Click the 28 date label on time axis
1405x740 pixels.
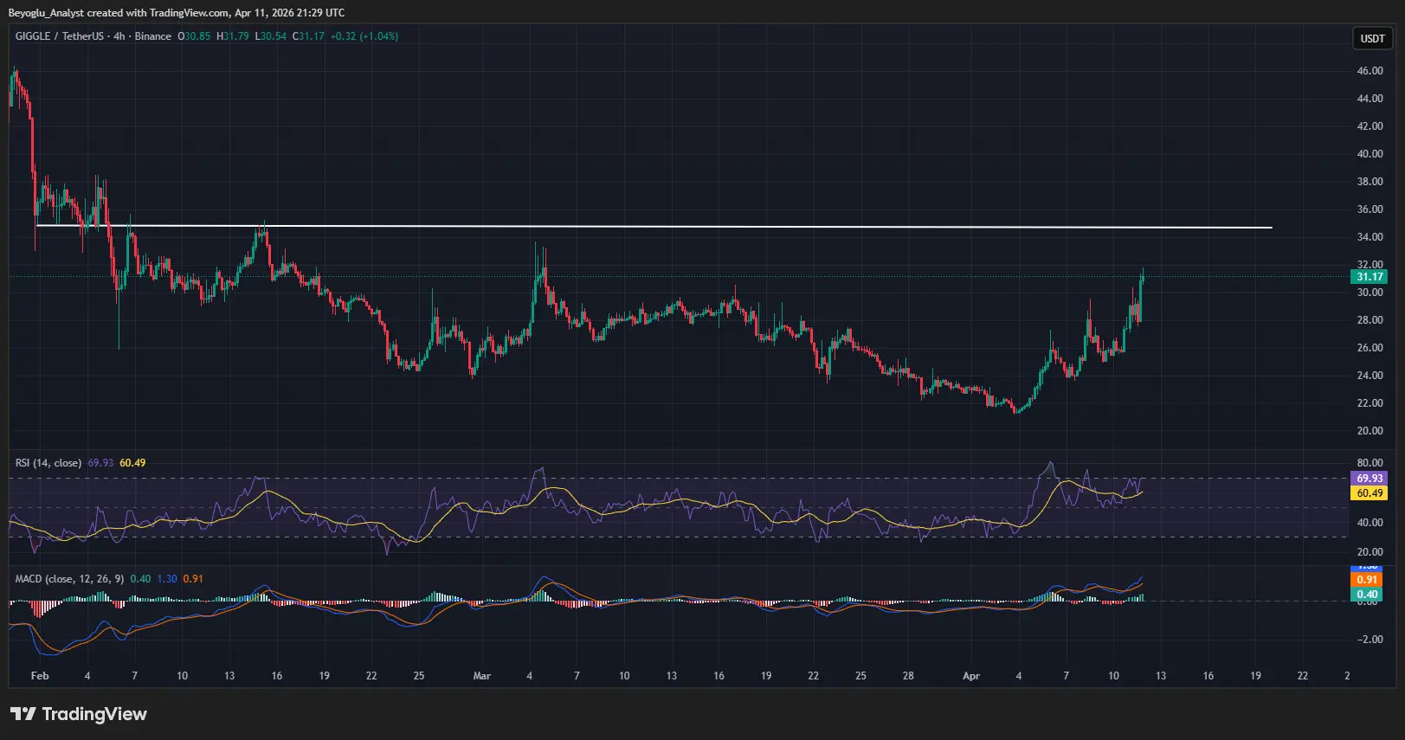point(908,676)
